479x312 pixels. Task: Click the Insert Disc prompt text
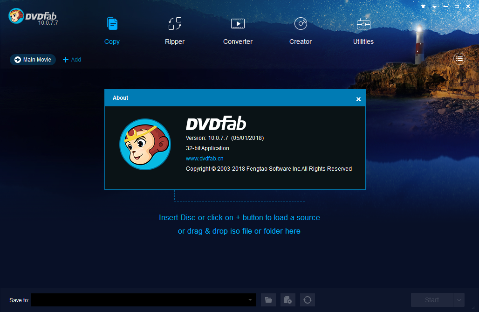239,217
